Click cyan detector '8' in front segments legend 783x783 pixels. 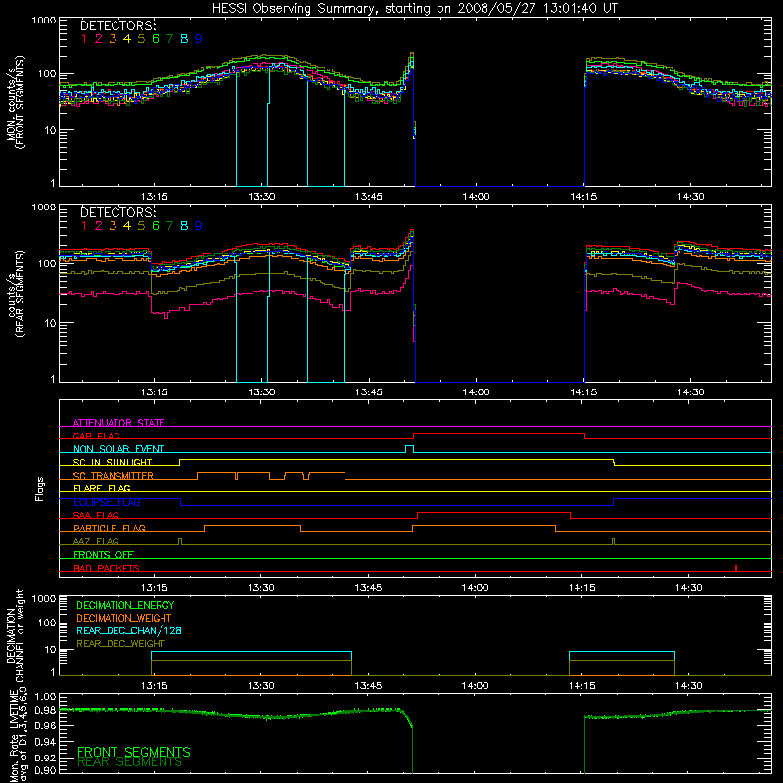(184, 39)
